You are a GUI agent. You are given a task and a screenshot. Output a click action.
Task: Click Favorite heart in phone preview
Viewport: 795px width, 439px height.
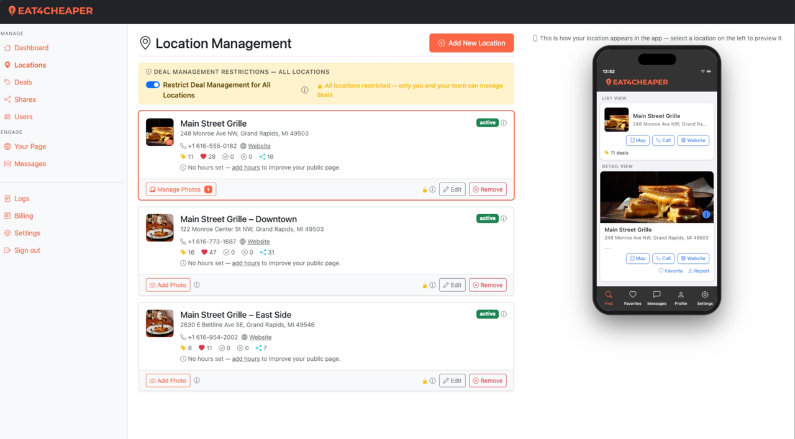click(x=671, y=271)
